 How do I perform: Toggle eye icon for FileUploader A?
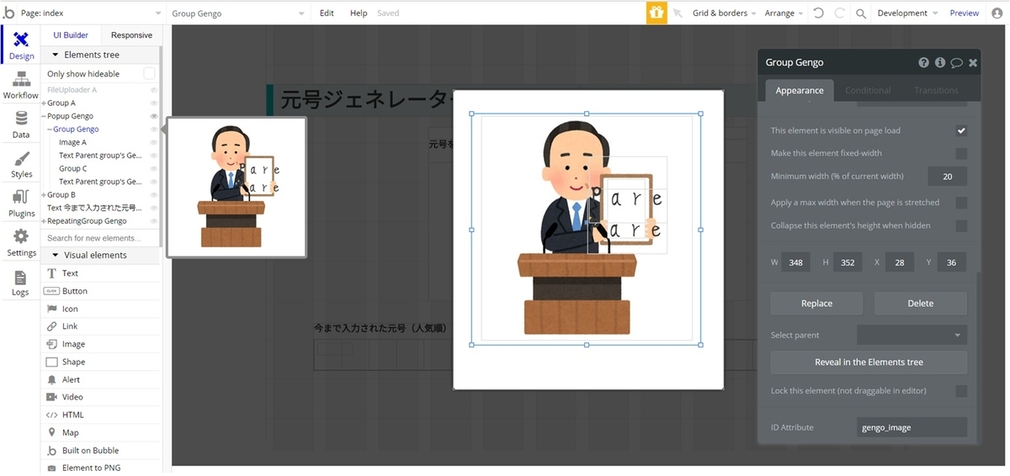(153, 89)
